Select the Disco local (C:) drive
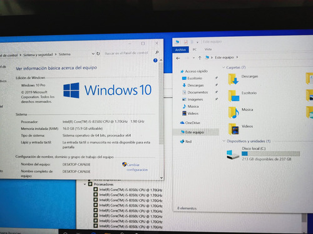 pyautogui.click(x=264, y=154)
